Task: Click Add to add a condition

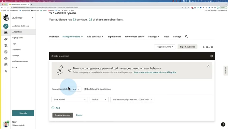Action: click(58, 108)
